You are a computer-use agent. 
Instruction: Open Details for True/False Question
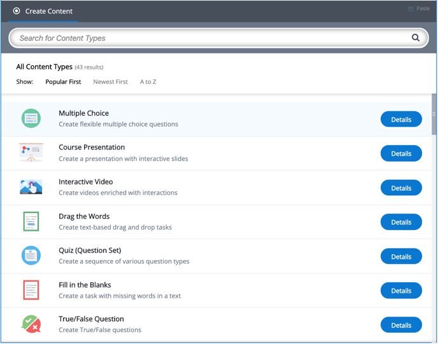coord(401,325)
